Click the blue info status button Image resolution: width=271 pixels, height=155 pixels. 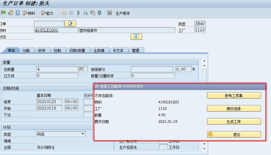[136, 37]
